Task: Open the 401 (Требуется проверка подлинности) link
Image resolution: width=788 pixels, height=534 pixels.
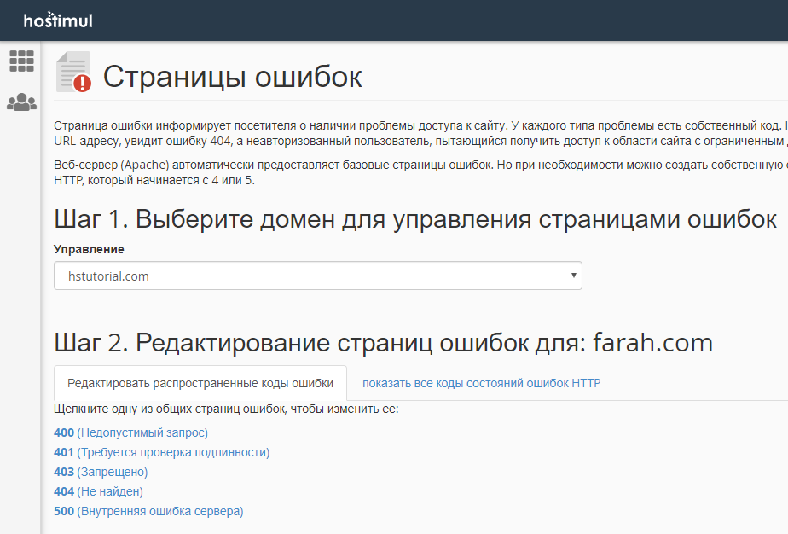Action: click(161, 452)
